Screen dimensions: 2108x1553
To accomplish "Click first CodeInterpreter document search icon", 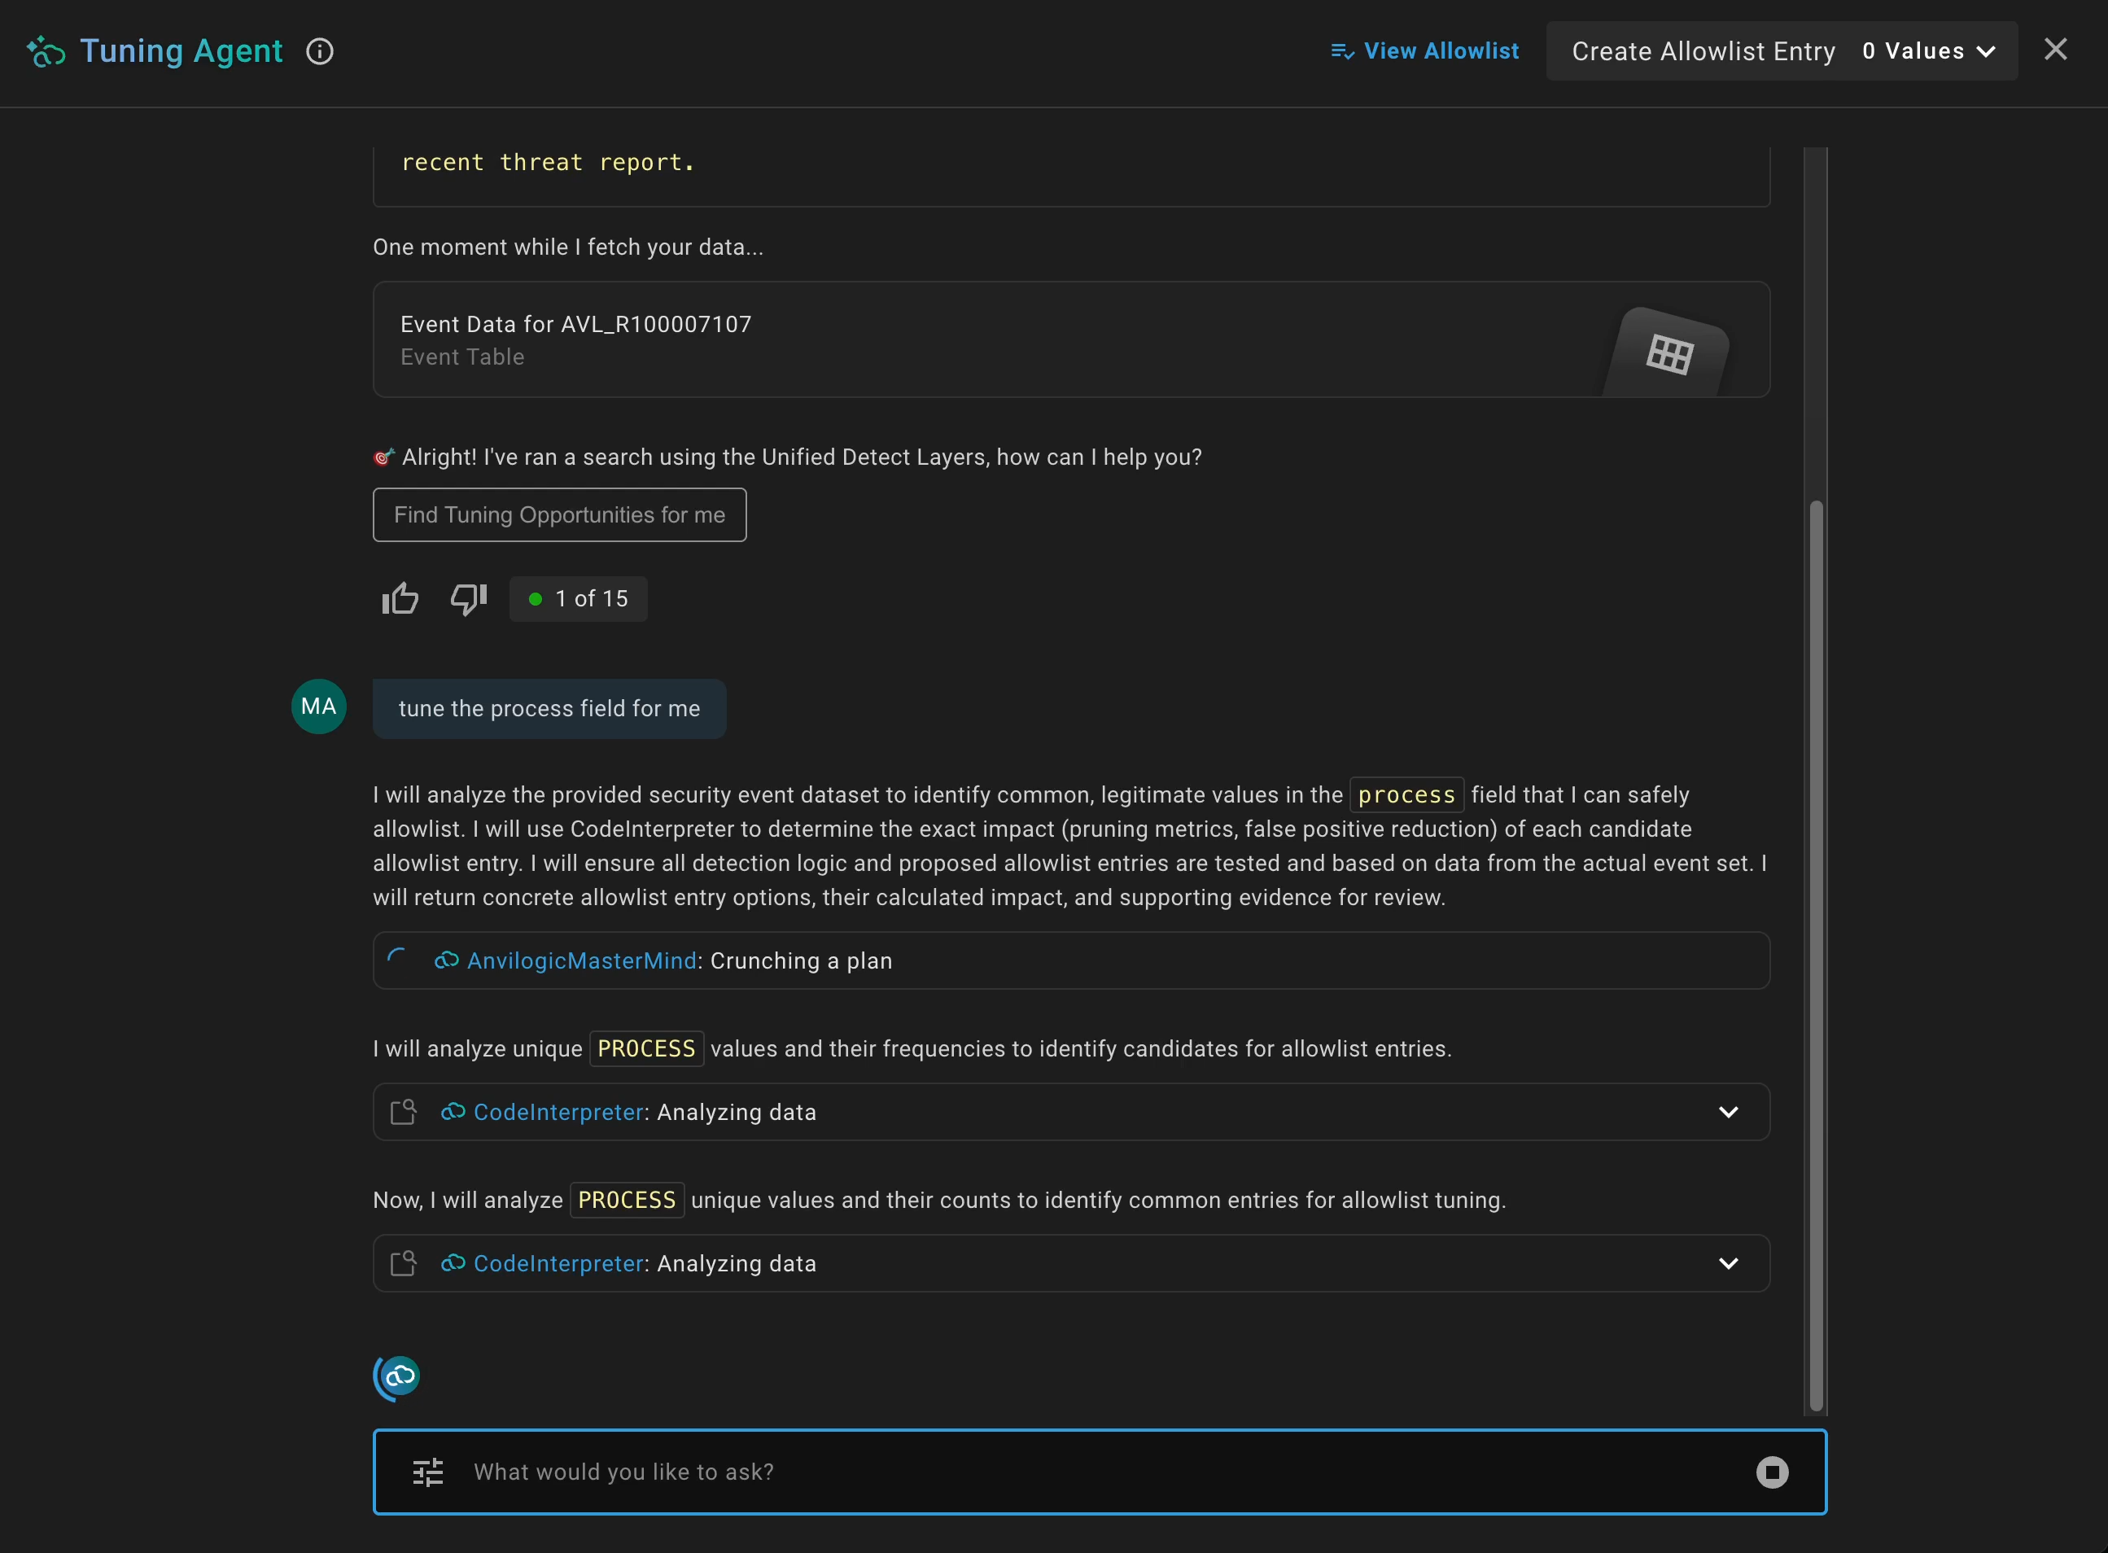I will pyautogui.click(x=403, y=1112).
